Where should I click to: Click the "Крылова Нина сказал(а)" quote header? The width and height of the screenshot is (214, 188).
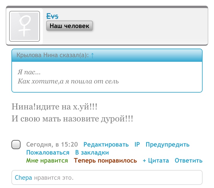coord(53,55)
